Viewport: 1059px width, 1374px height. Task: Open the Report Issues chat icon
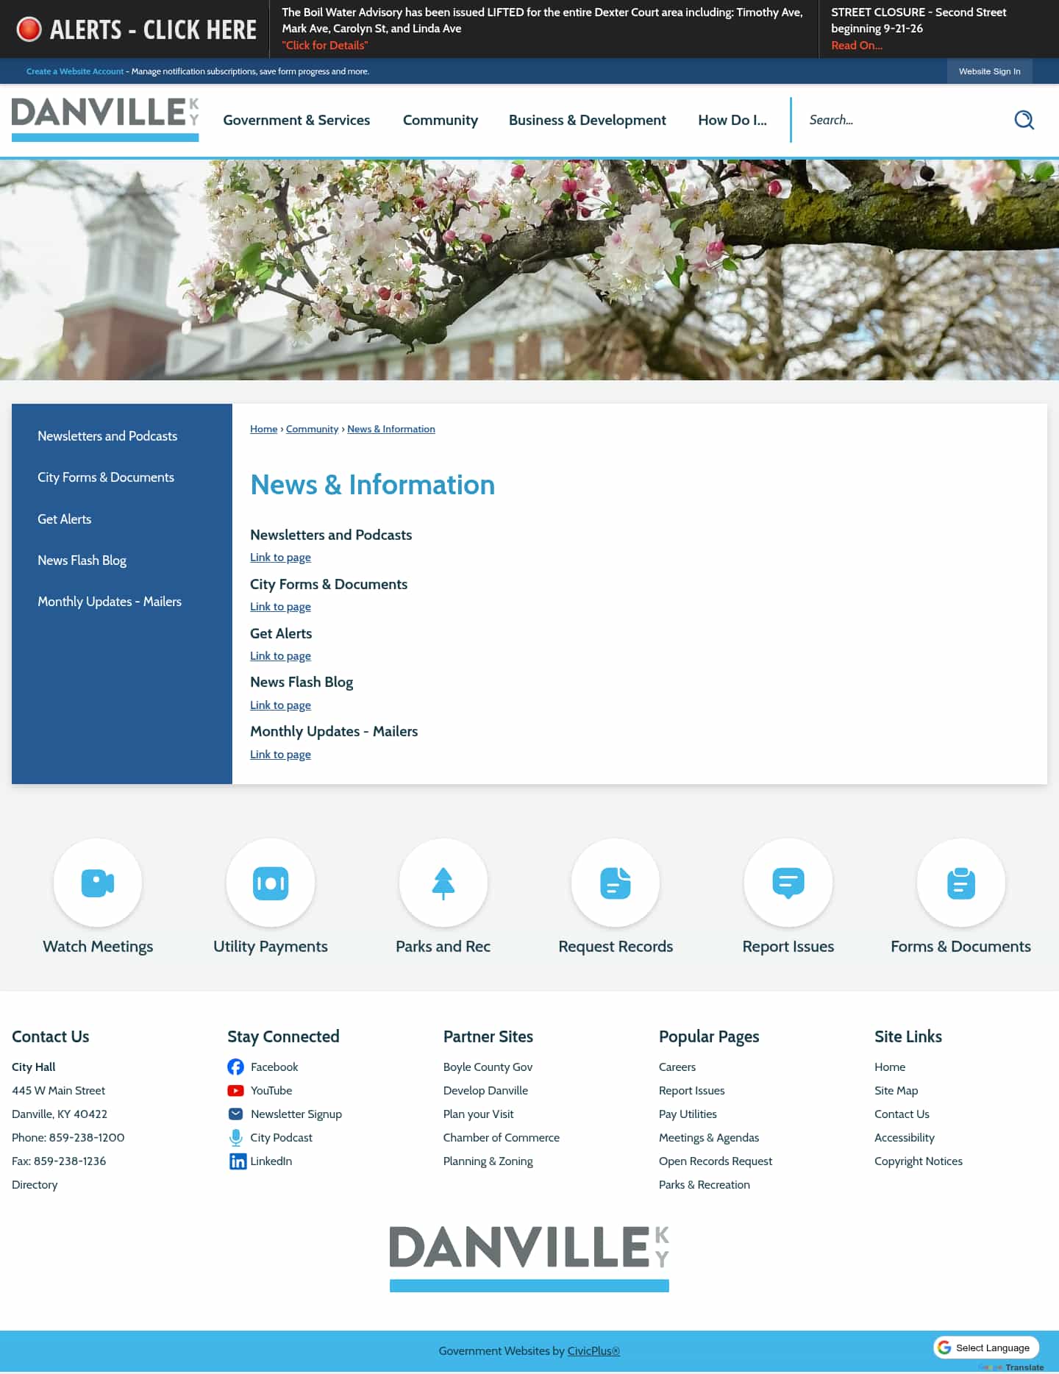click(x=788, y=883)
